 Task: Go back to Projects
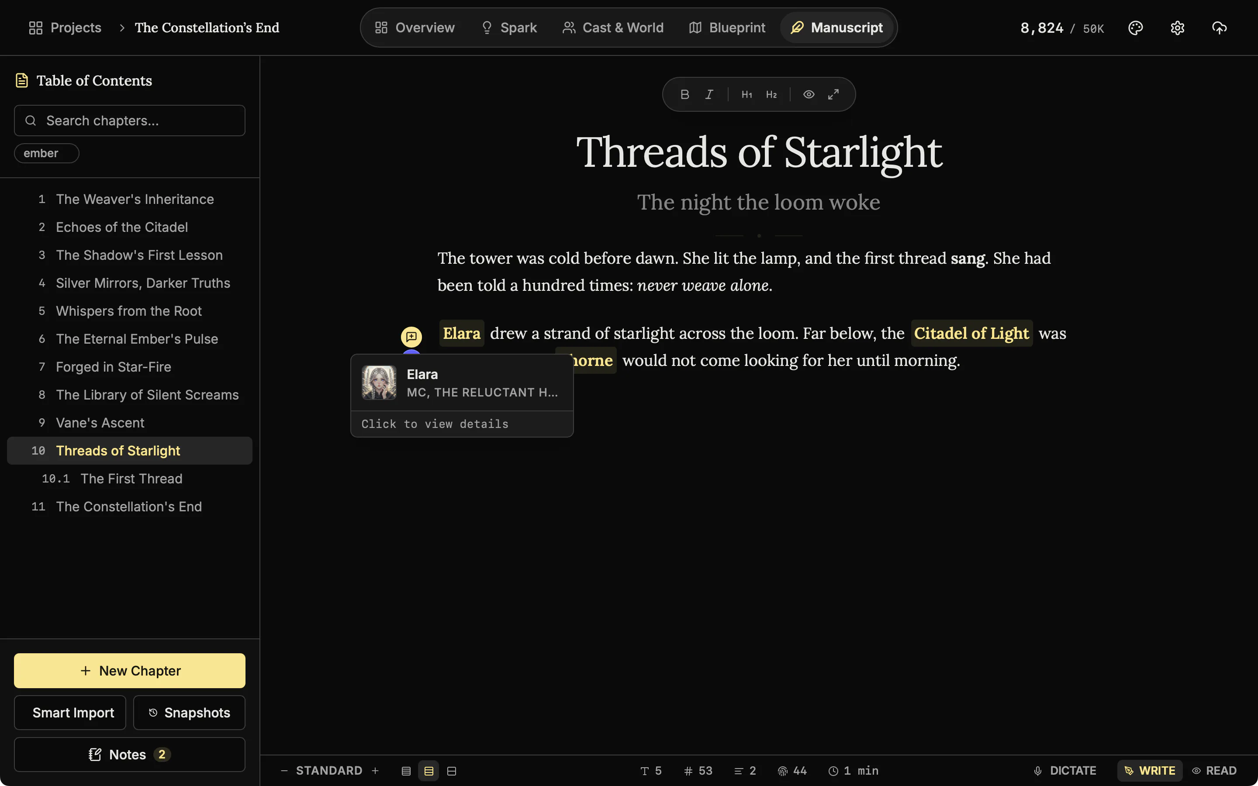point(65,28)
